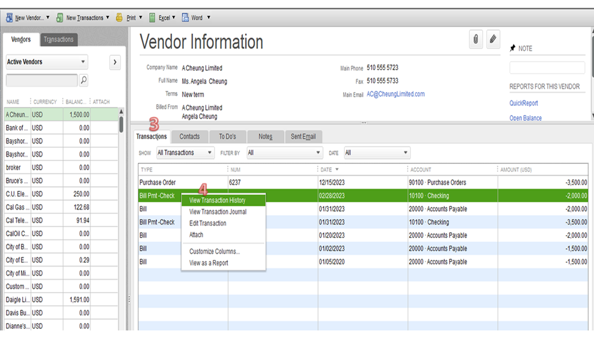594x351 pixels.
Task: Select the Davis Bu vendor row
Action: [61, 313]
